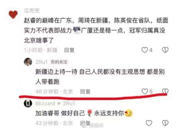This screenshot has width=186, height=130.
Task: Open 2Ru1's profile avatar
Action: pos(28,62)
